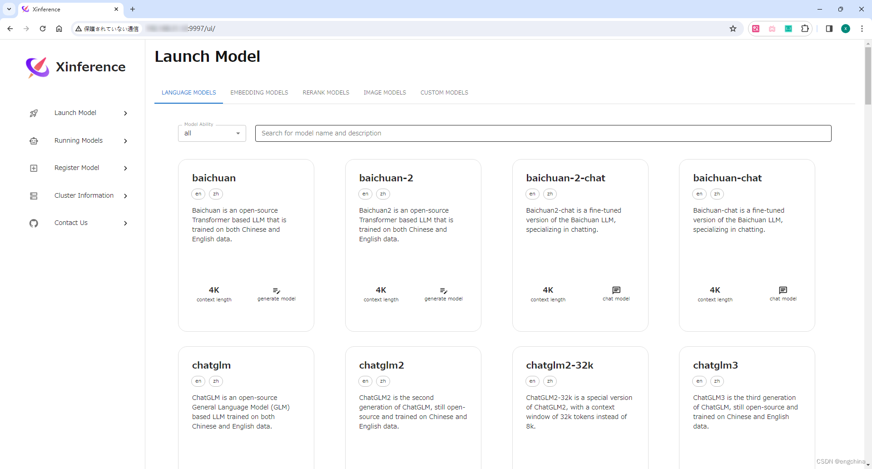872x469 pixels.
Task: Open the Model Ability dropdown
Action: [x=212, y=133]
